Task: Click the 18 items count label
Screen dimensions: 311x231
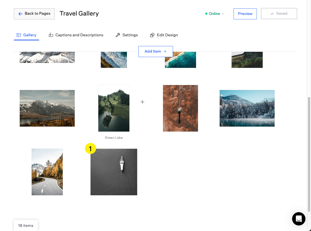Action: [x=26, y=225]
